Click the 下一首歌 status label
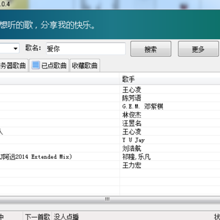 coord(37,217)
